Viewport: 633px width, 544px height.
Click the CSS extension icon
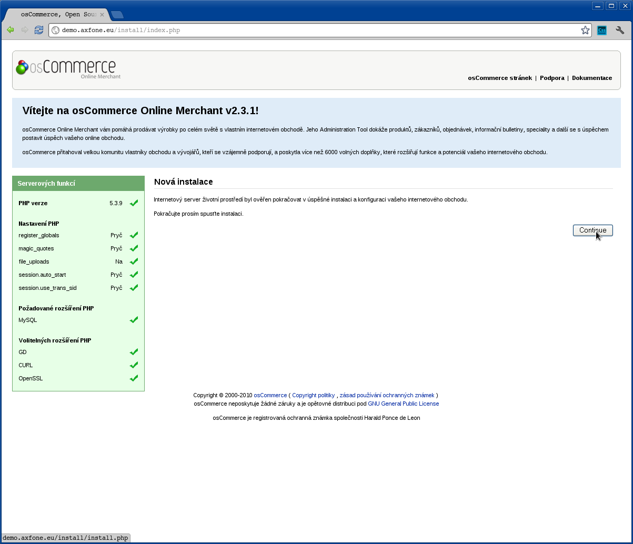[602, 30]
